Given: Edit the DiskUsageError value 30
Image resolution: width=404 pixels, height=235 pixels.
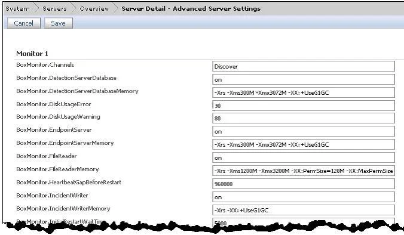Looking at the screenshot, I should pos(304,106).
